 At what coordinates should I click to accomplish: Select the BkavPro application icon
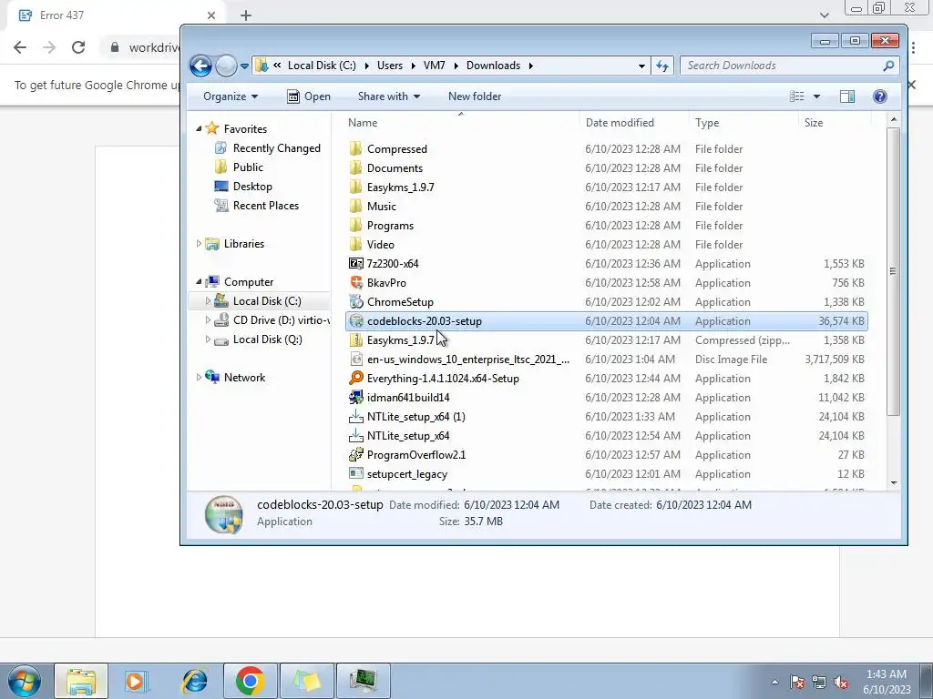356,282
